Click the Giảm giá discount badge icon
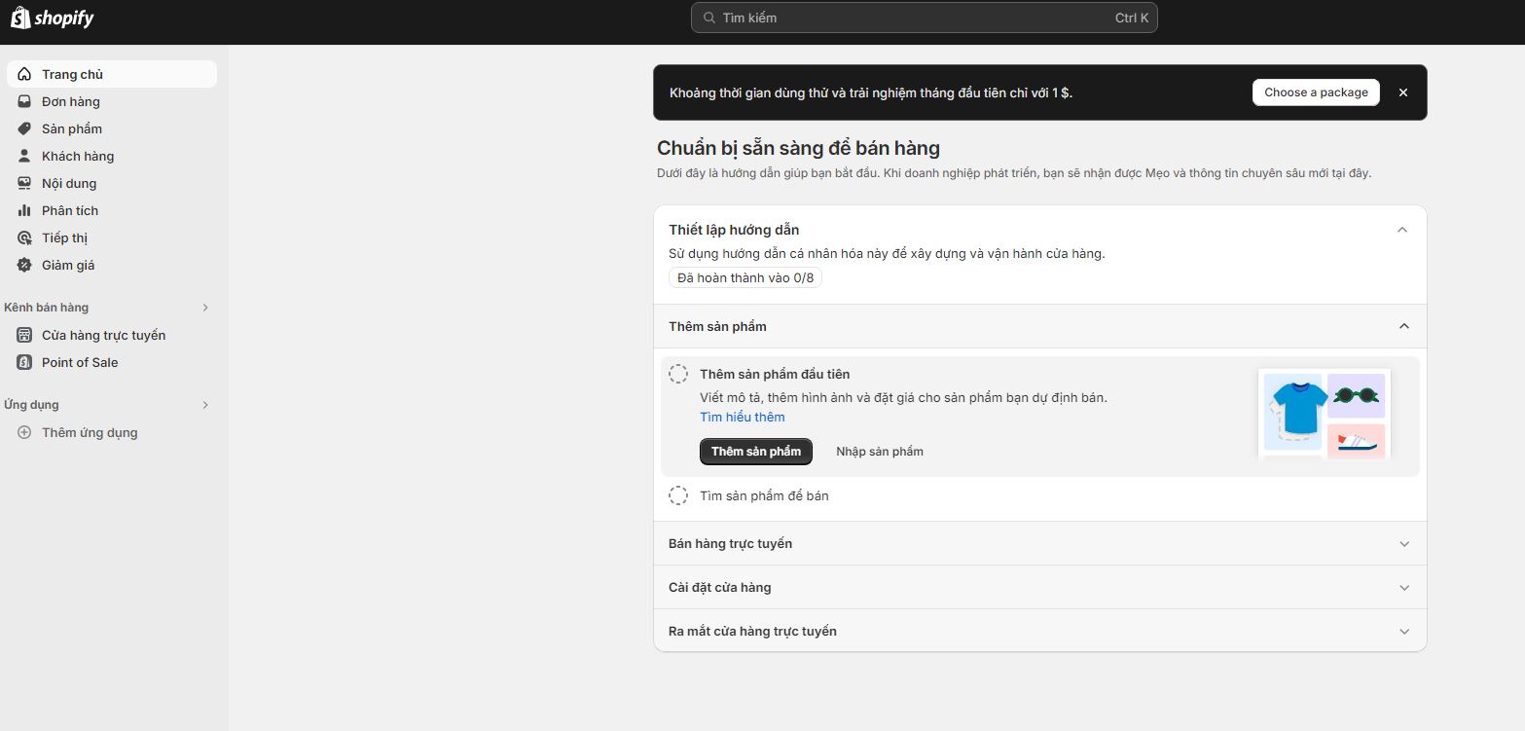Image resolution: width=1525 pixels, height=731 pixels. 24,265
